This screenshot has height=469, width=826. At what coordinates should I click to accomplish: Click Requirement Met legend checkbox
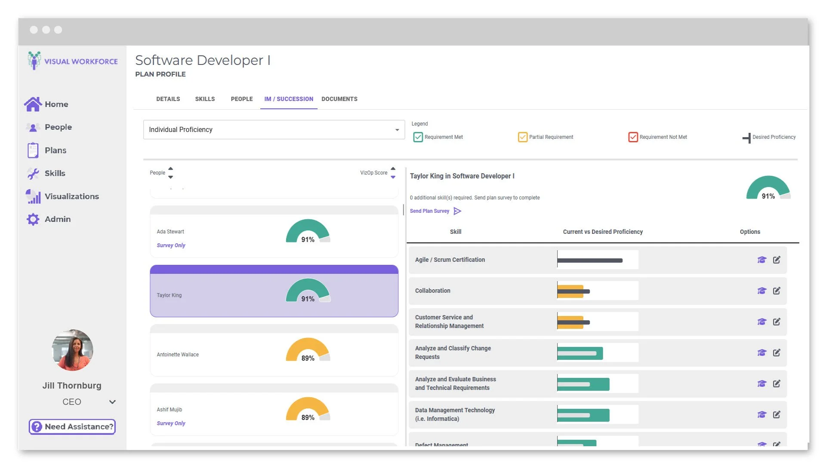pyautogui.click(x=418, y=137)
